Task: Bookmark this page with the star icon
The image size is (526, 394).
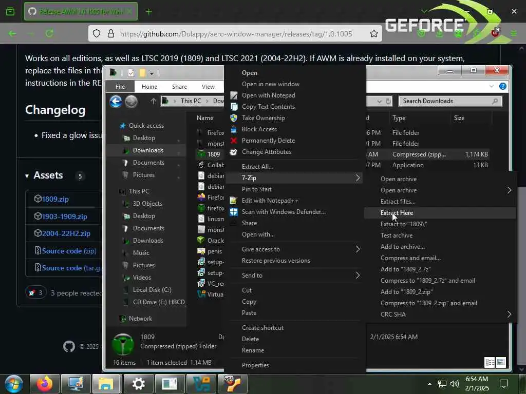Action: [x=374, y=33]
